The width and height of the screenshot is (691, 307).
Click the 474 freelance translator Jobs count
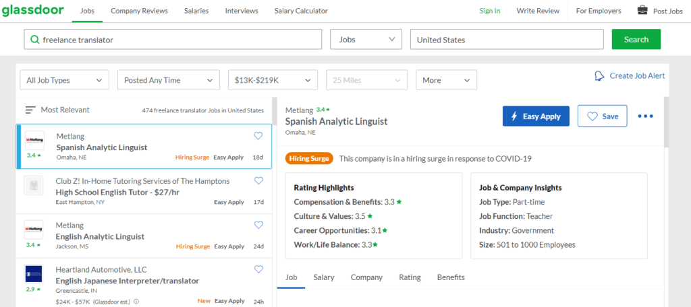tap(202, 110)
